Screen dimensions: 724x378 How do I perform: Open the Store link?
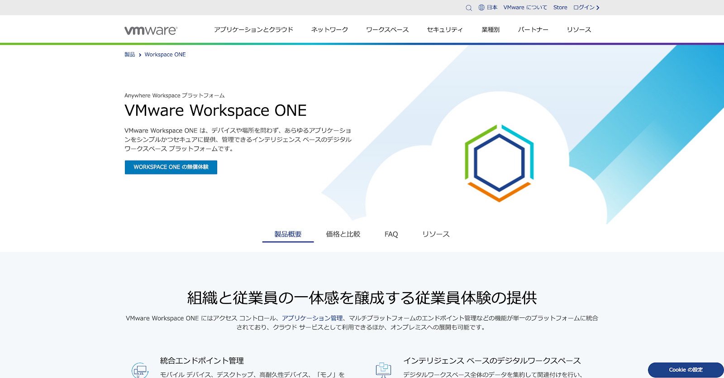(x=560, y=8)
